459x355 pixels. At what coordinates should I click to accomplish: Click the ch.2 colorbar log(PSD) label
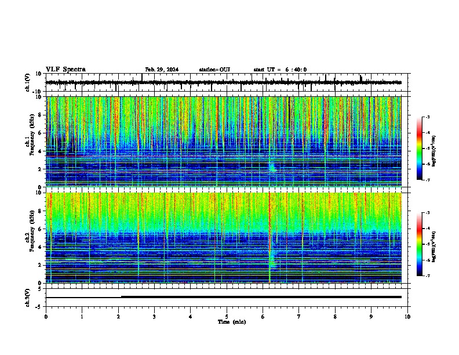click(x=434, y=247)
